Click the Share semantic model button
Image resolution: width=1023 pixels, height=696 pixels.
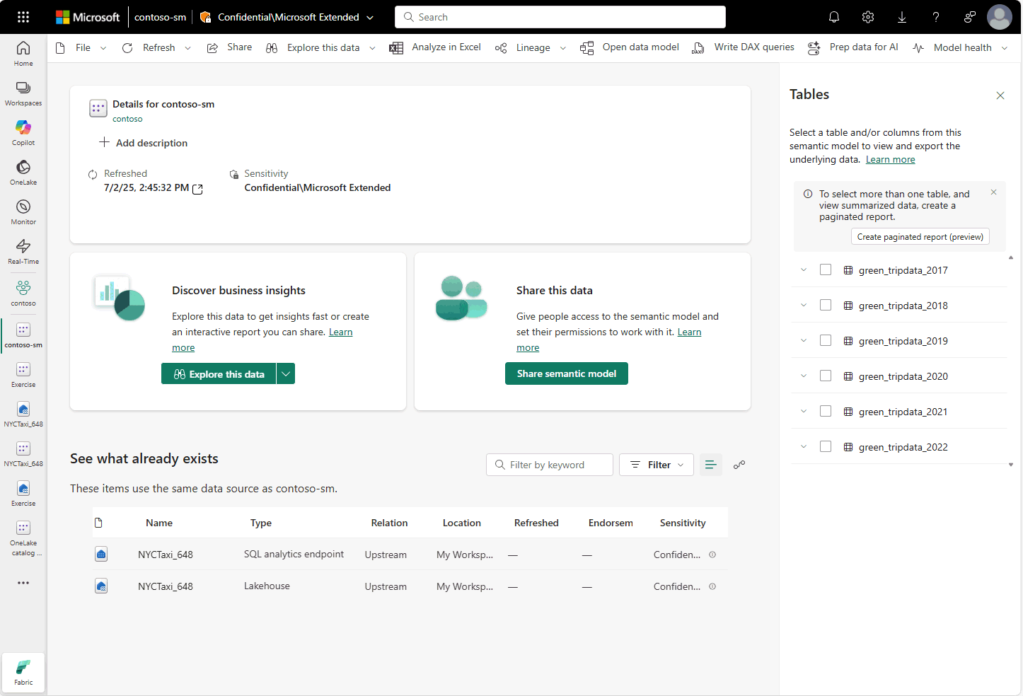pos(567,374)
